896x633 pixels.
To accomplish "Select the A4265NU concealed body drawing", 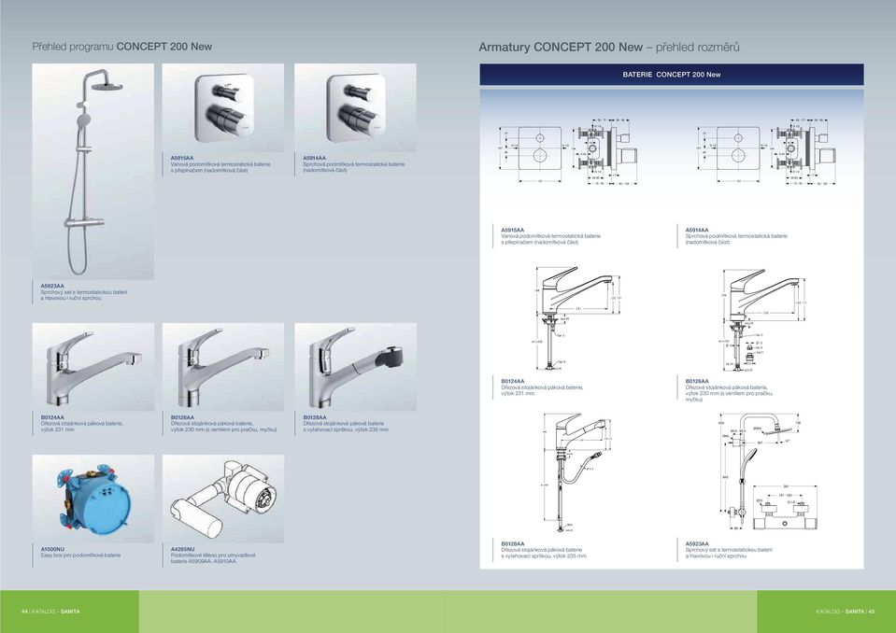I will 223,499.
